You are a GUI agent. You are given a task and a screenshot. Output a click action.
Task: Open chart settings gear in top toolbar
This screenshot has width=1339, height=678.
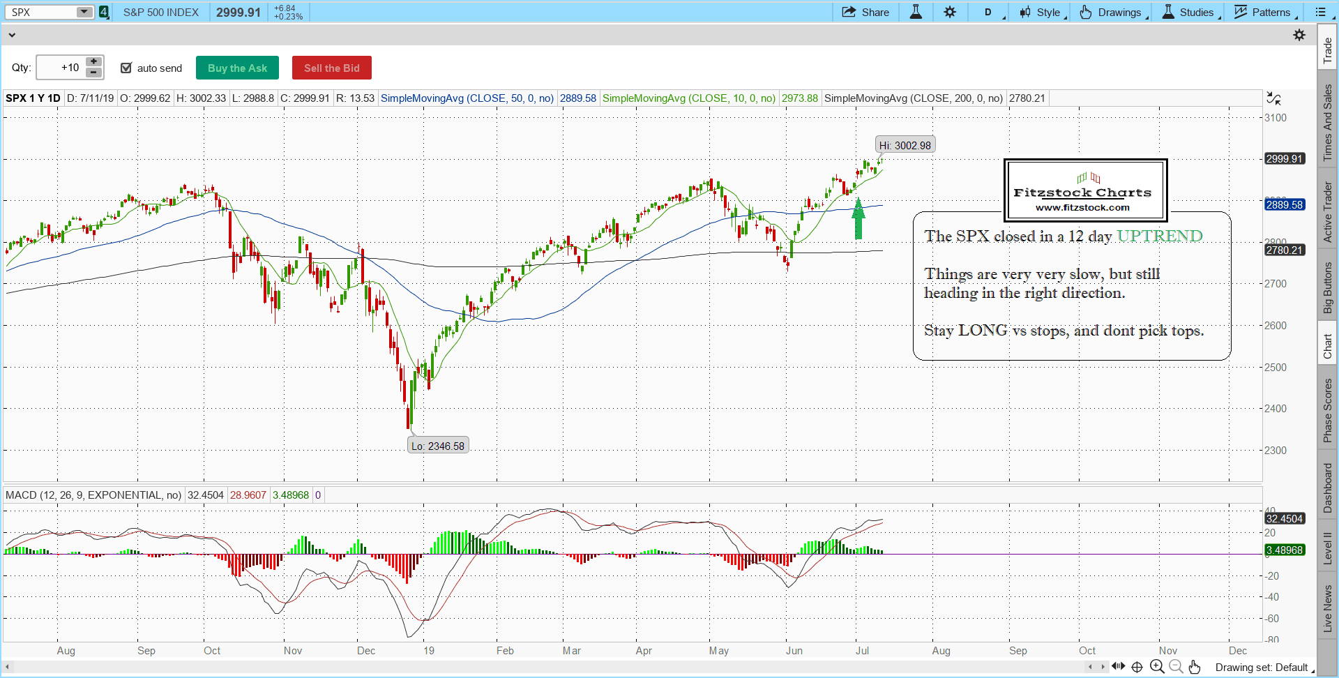click(x=950, y=12)
